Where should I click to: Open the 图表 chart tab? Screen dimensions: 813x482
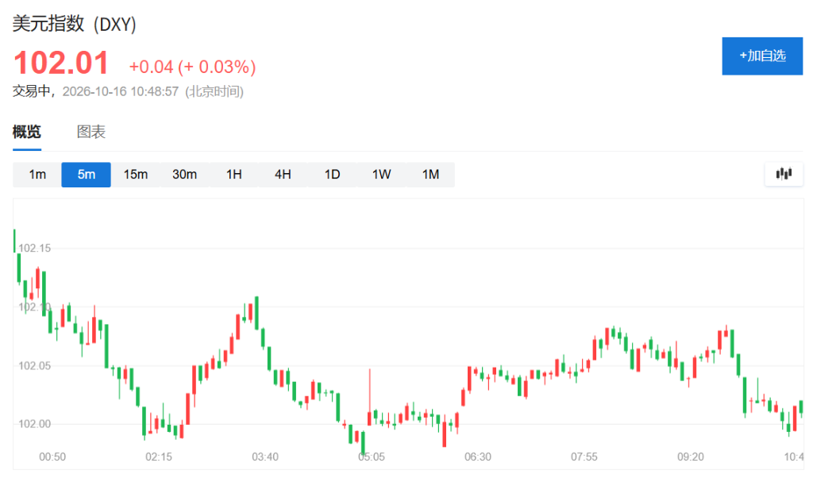[x=91, y=132]
